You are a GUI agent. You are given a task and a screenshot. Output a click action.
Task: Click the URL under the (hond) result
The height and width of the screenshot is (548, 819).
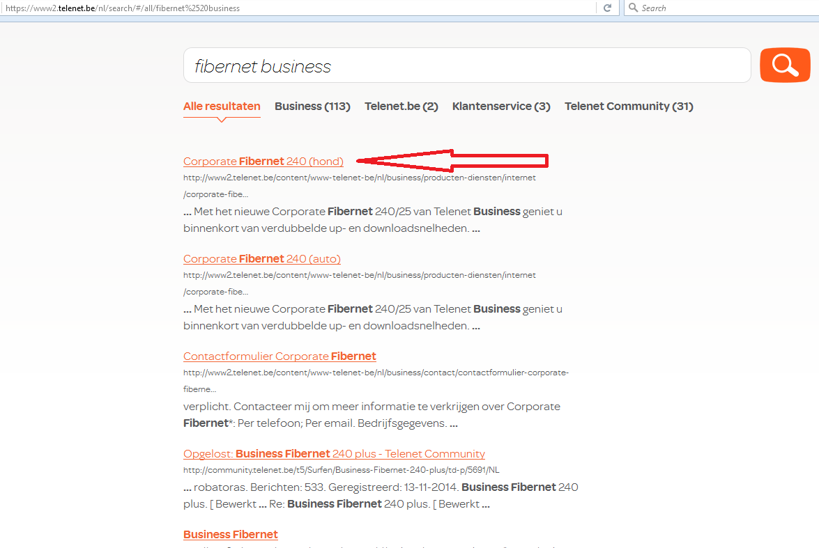pos(359,178)
